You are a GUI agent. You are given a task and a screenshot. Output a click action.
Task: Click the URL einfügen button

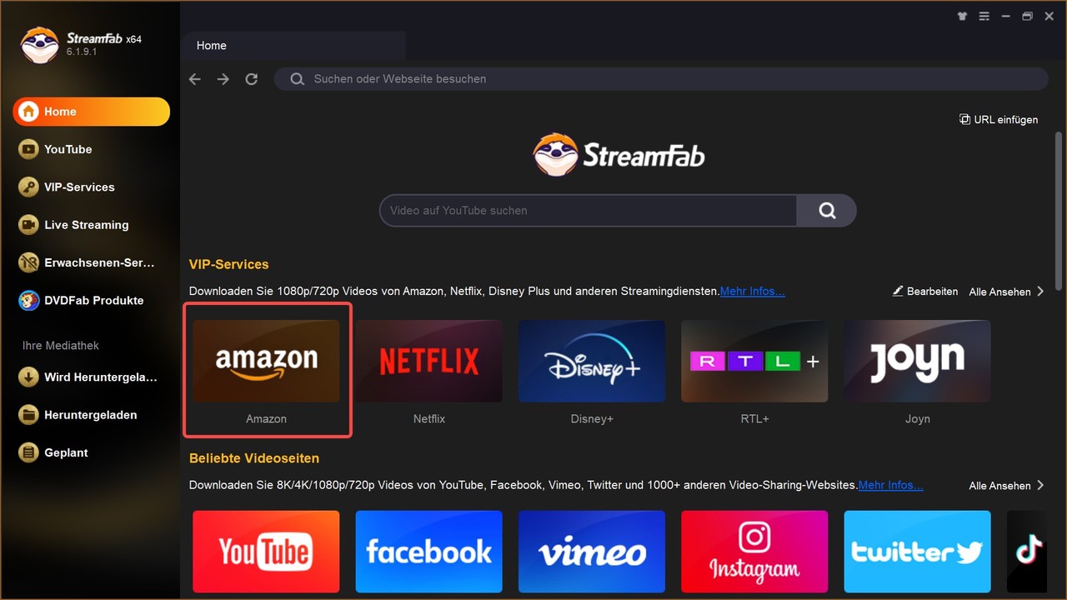(999, 119)
